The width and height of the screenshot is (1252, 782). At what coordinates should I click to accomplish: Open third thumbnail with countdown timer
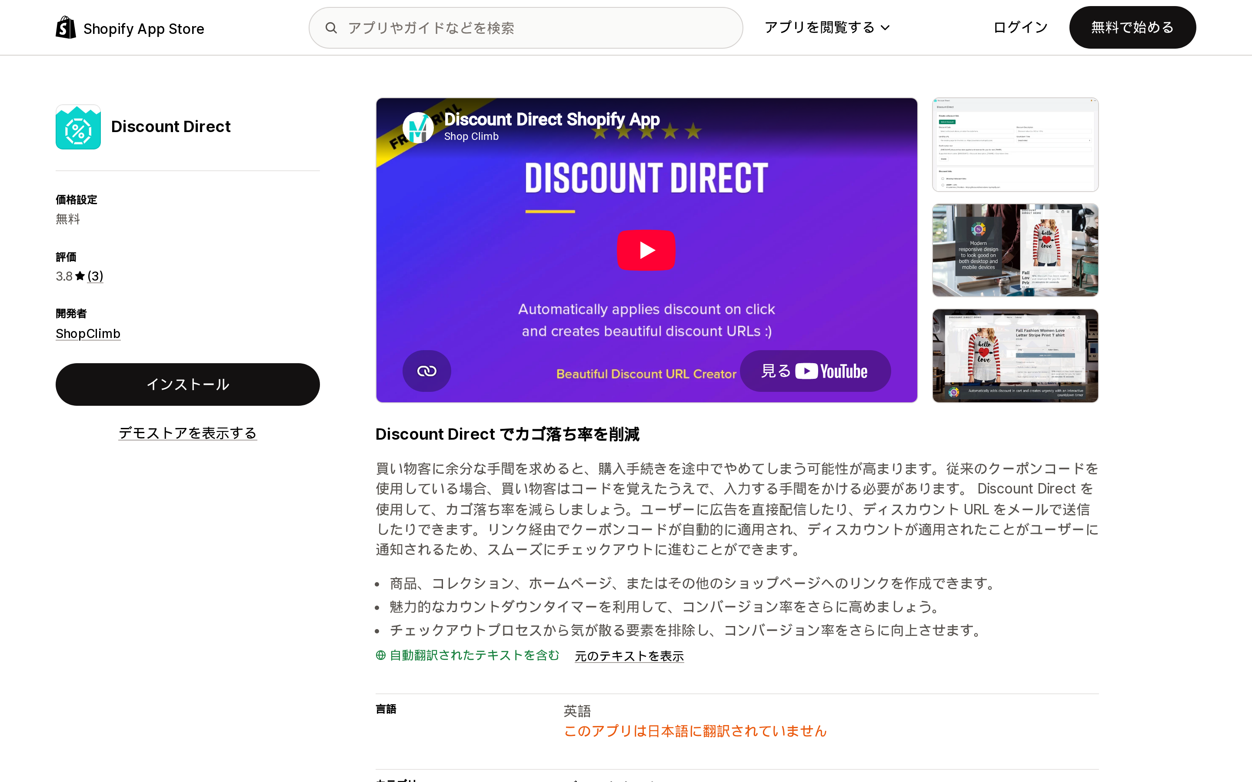coord(1015,356)
